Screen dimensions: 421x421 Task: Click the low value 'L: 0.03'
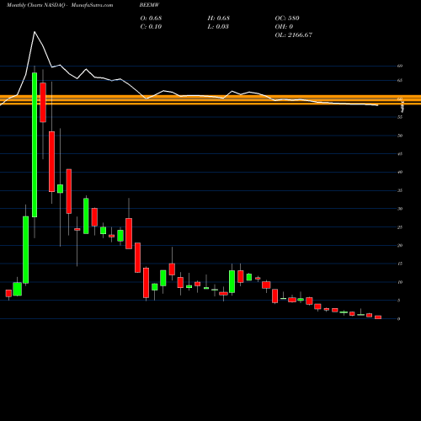(218, 26)
